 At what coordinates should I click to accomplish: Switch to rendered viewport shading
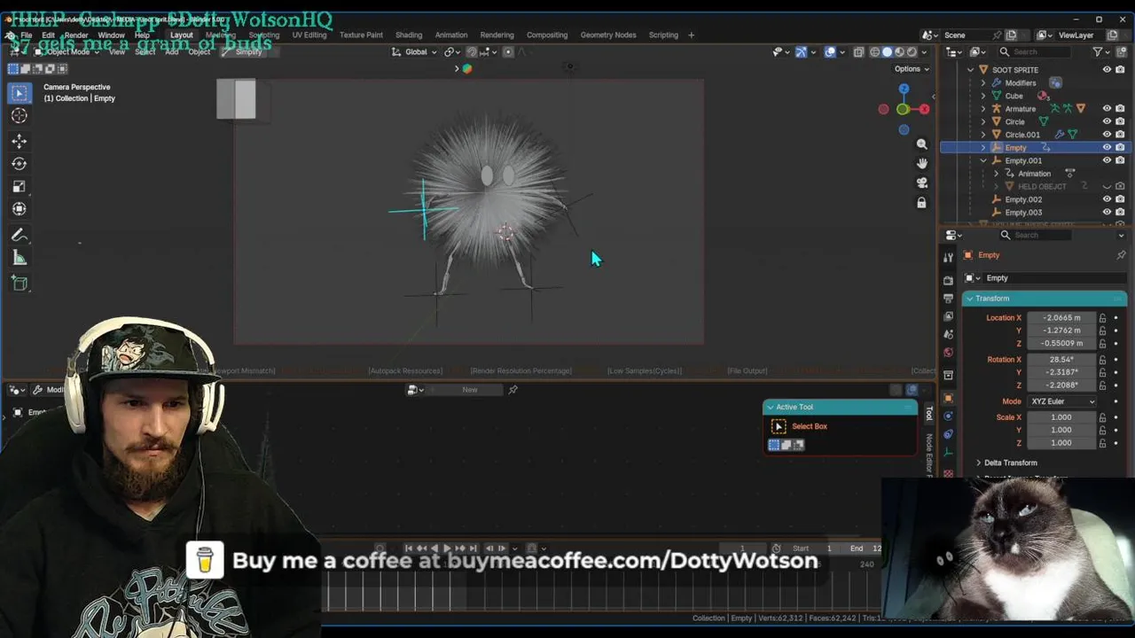click(912, 52)
